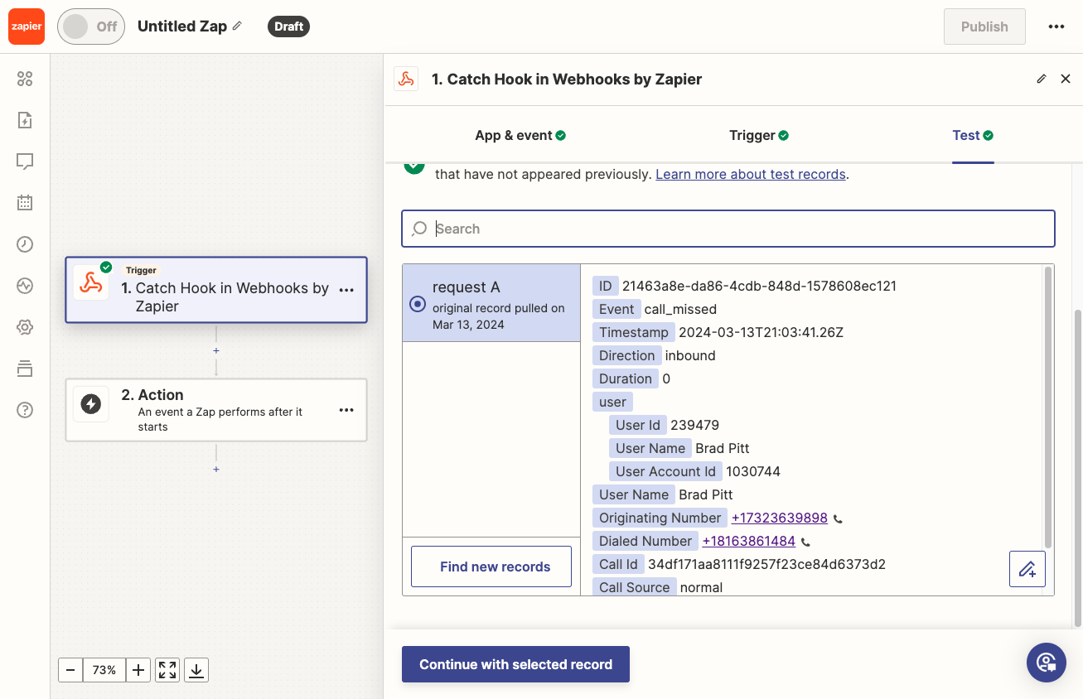This screenshot has height=699, width=1083.
Task: Click the User Id value 239479
Action: point(694,425)
